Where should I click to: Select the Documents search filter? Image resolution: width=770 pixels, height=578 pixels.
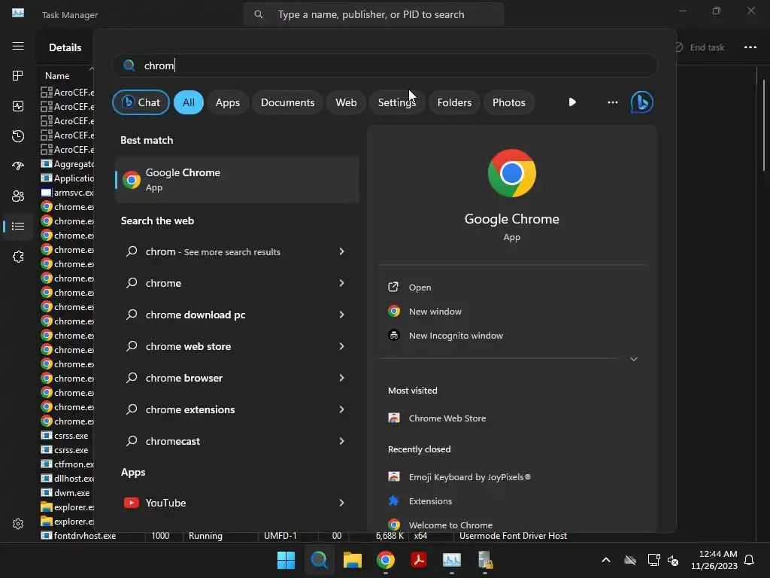pos(287,102)
